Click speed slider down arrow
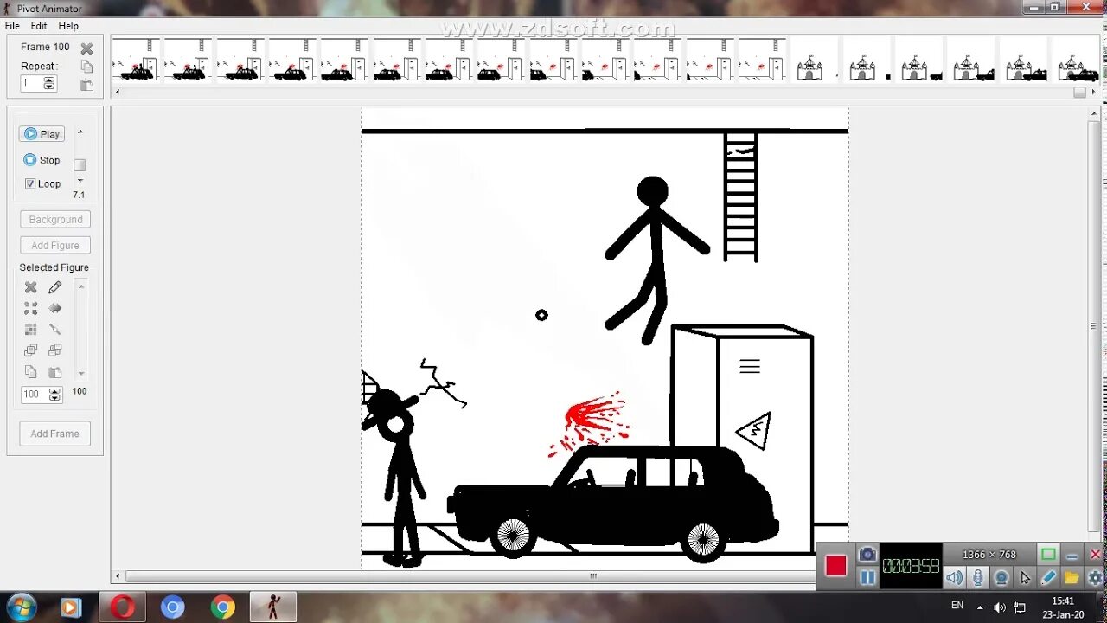 (80, 180)
